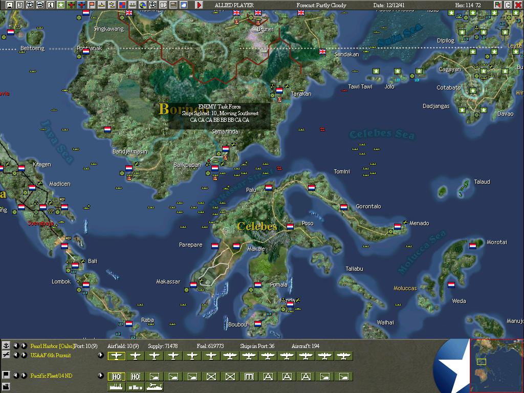Click the airplane air-units icon in bottom panel
524x393 pixels.
point(6,355)
